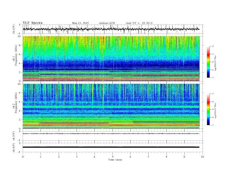Click the "-3" label on ch.1 color scale
This screenshot has width=228, height=176.
tap(212, 46)
